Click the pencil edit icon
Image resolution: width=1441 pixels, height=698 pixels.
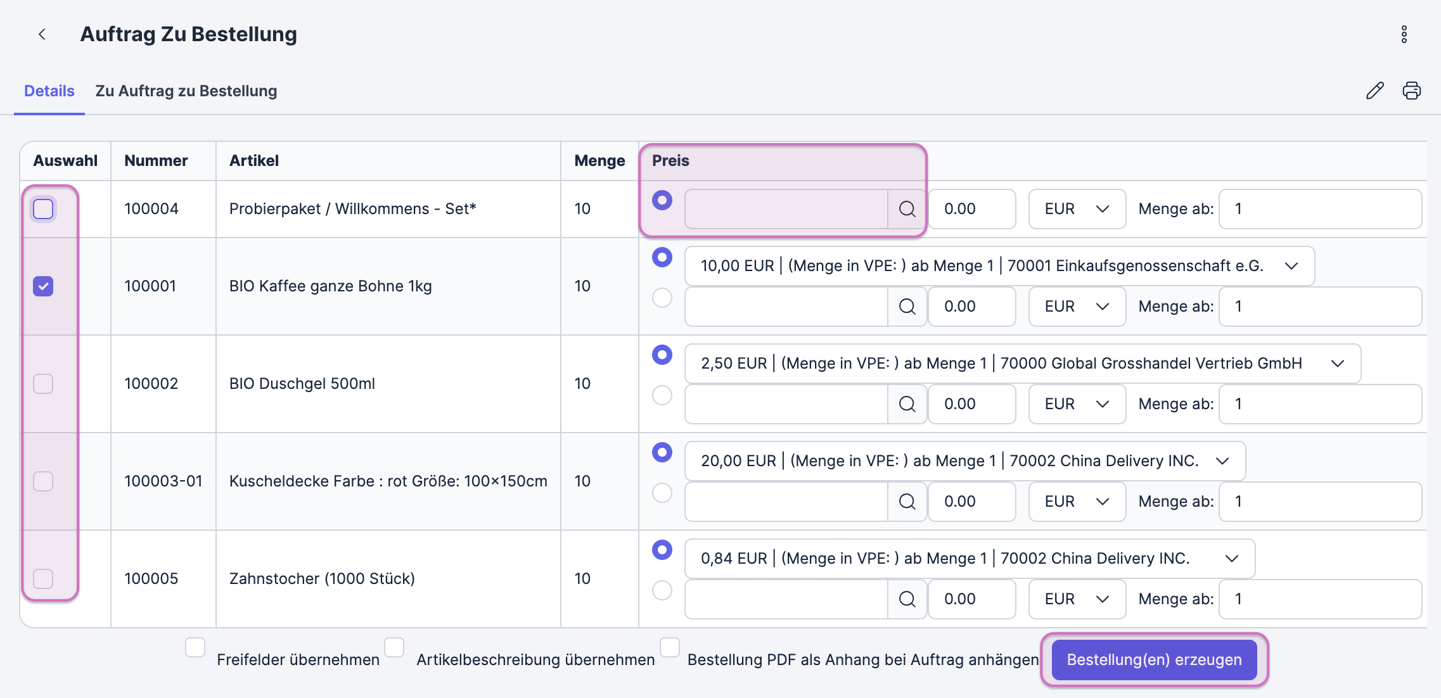tap(1374, 91)
